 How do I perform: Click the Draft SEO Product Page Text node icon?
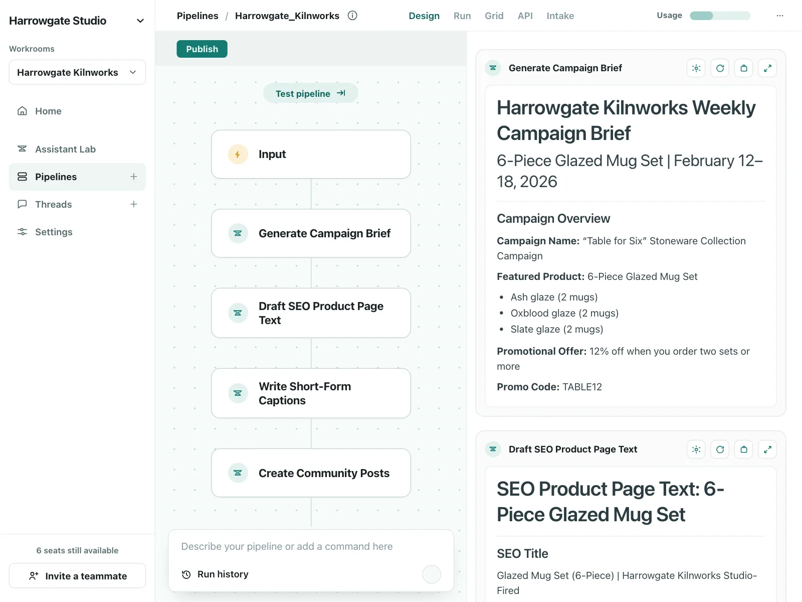tap(238, 313)
